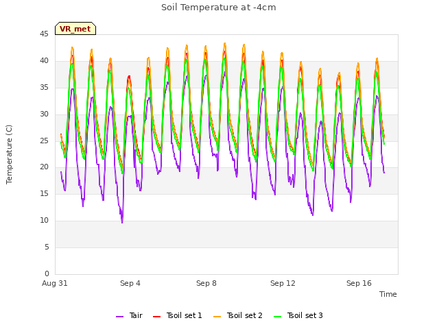
Task: Click the 40 y-axis tick label
Action: [44, 61]
